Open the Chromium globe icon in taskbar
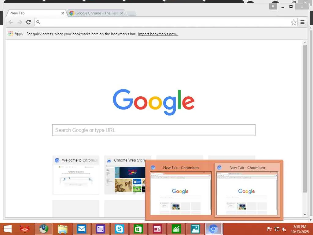 tap(44, 229)
